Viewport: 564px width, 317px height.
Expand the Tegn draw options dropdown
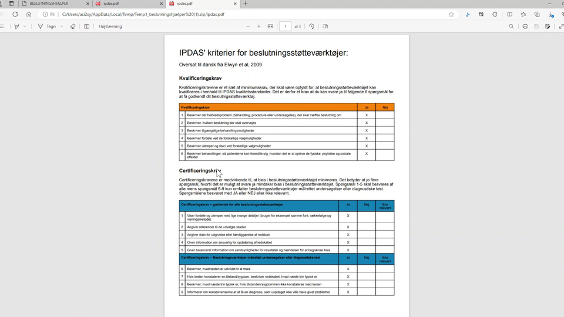pyautogui.click(x=62, y=26)
